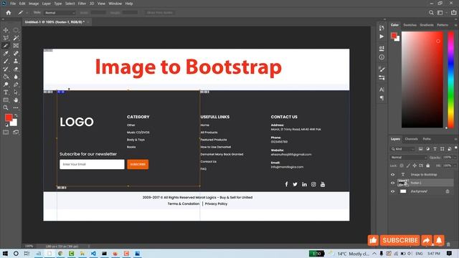Select the Horizontal Type tool
The height and width of the screenshot is (258, 459).
pyautogui.click(x=6, y=92)
